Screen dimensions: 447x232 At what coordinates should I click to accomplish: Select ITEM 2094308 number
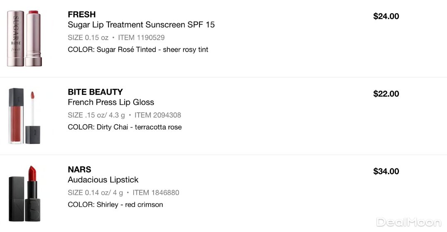pos(158,115)
